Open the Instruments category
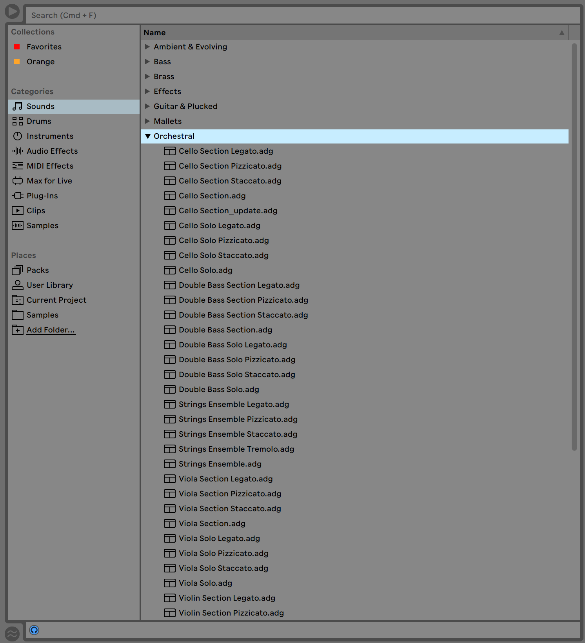585x643 pixels. (x=50, y=136)
